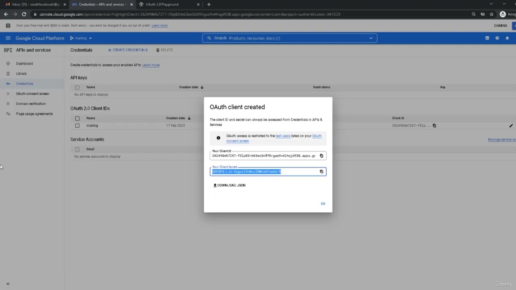Image resolution: width=516 pixels, height=290 pixels.
Task: Confirm the dialog with OK
Action: click(x=323, y=203)
